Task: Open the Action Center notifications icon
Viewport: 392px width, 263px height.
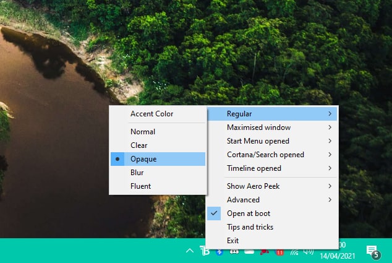Action: click(x=372, y=251)
